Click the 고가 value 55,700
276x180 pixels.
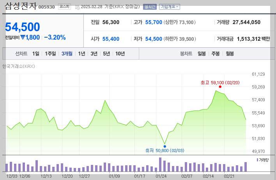tap(154, 22)
